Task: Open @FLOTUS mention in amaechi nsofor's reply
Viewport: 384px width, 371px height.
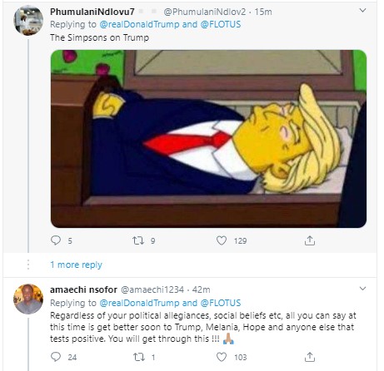Action: (221, 303)
